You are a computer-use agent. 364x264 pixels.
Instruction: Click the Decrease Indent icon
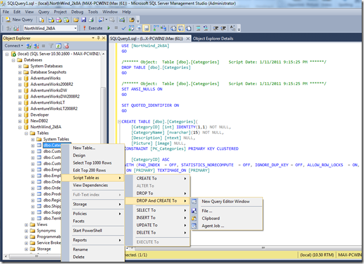(x=216, y=28)
